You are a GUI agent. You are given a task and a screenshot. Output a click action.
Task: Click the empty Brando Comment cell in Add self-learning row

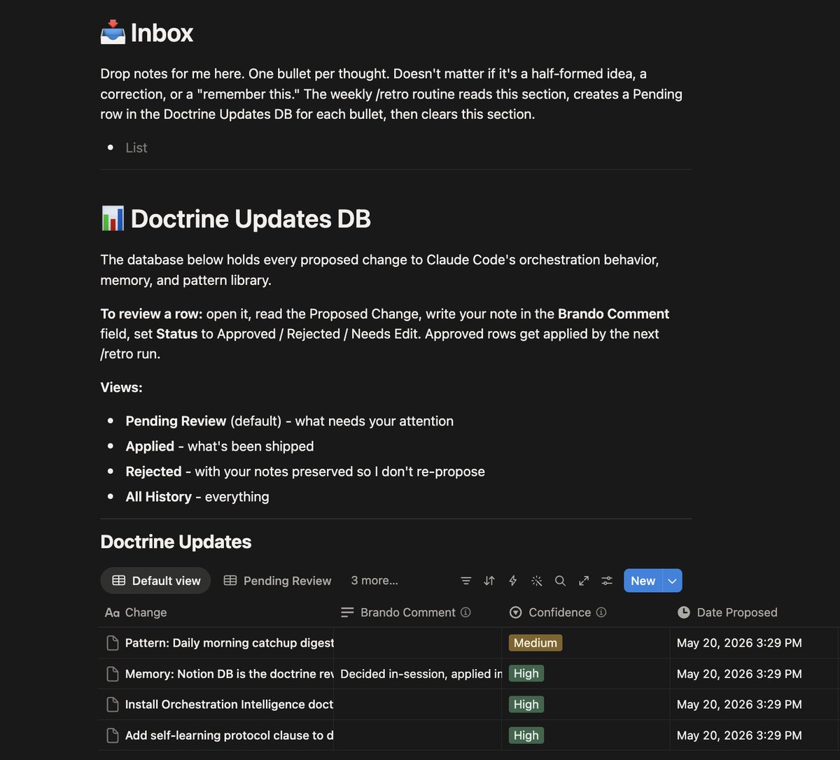click(x=418, y=736)
